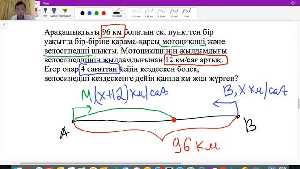Click the word "мотоциклші" underlined in green
The image size is (300, 169).
click(x=184, y=42)
